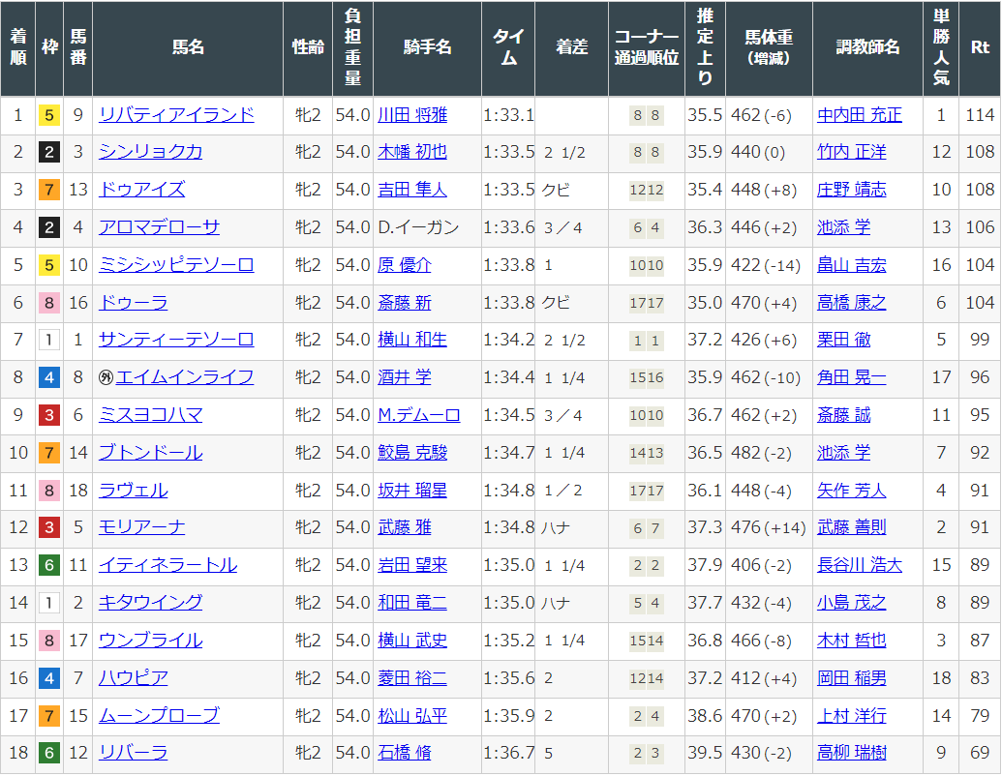The width and height of the screenshot is (1002, 776).
Task: Click green frame 6 badge for リバーラ
Action: [49, 753]
